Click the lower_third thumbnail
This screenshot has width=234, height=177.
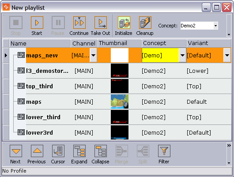pos(120,117)
